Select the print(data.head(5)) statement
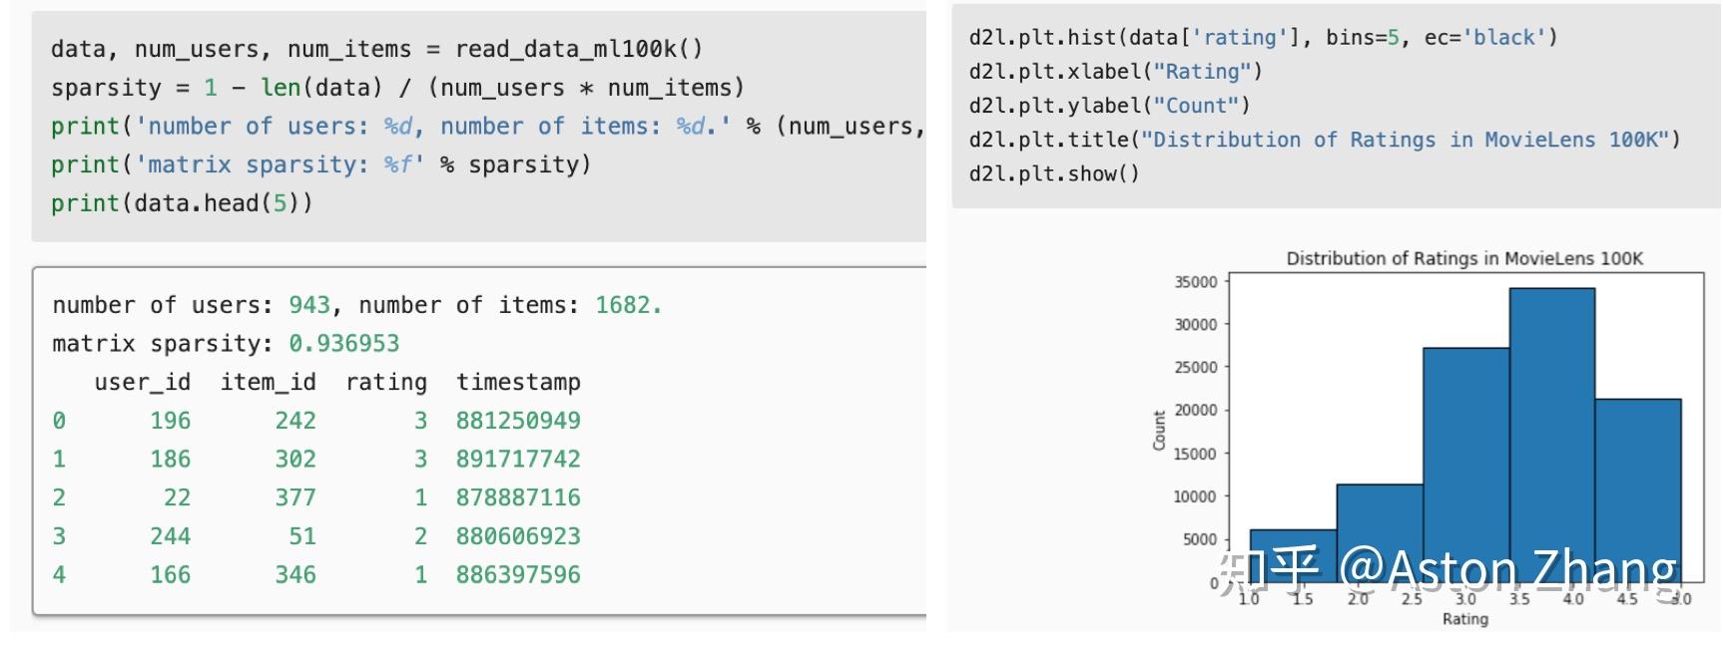This screenshot has width=1723, height=650. (181, 203)
